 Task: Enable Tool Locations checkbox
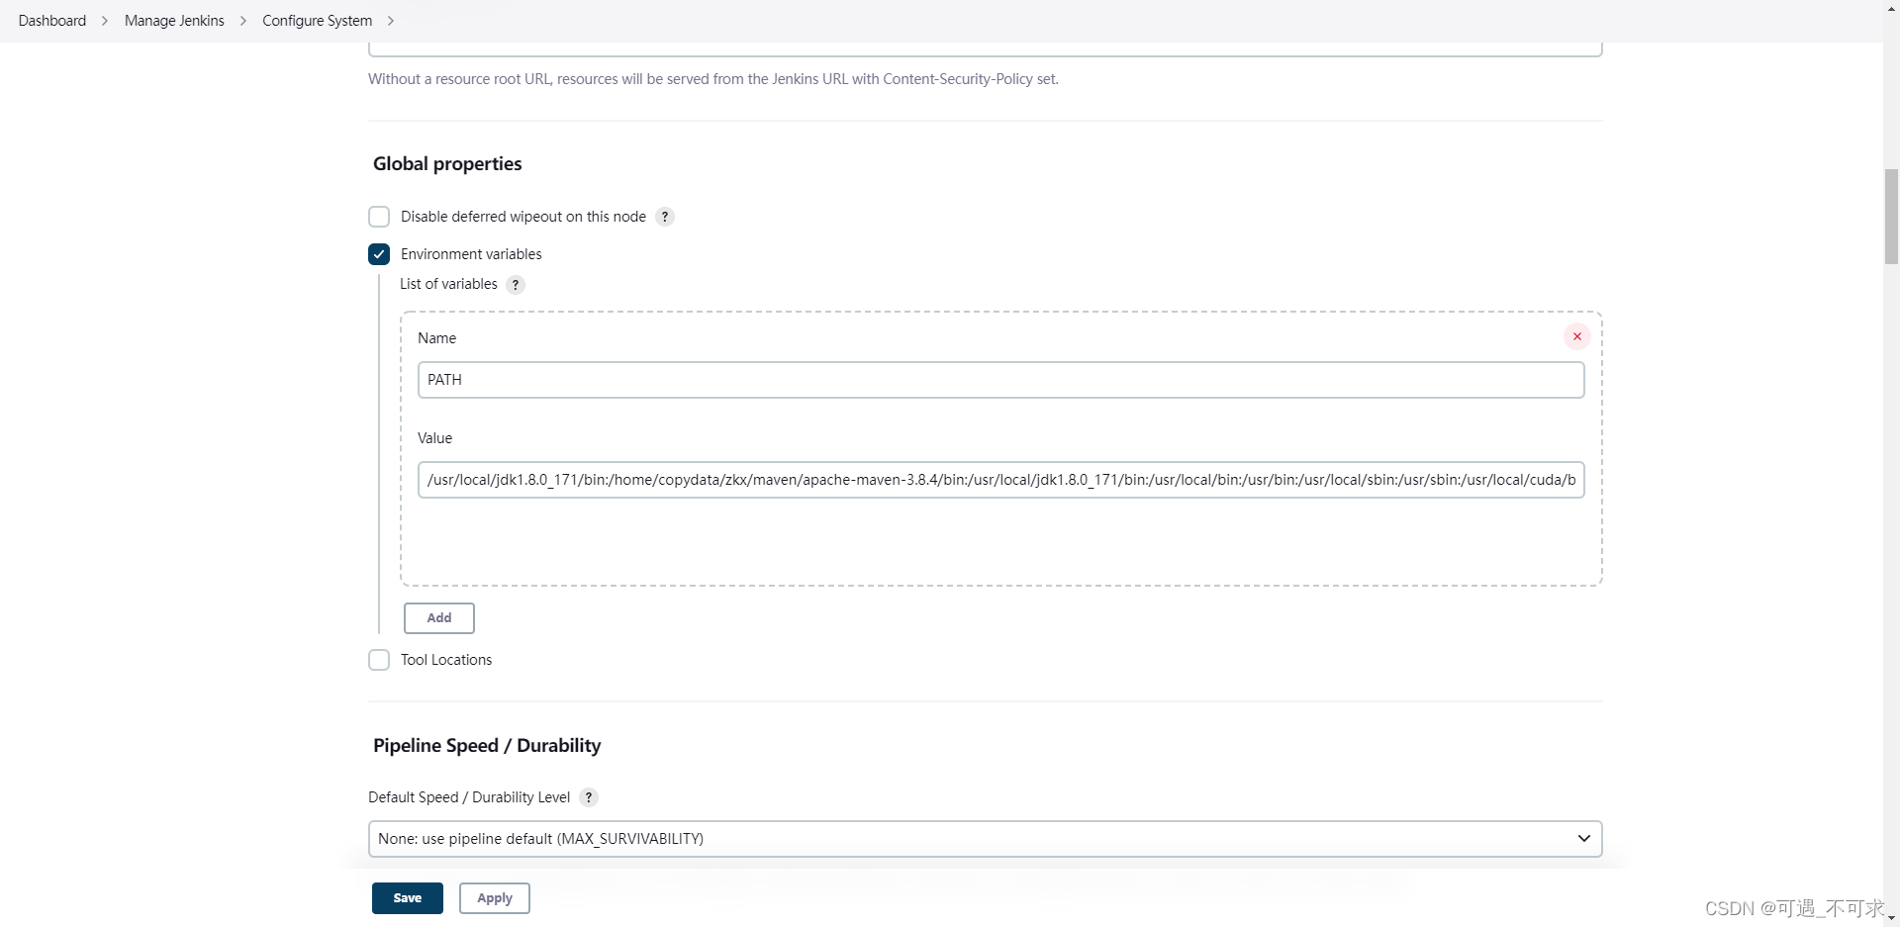[379, 660]
